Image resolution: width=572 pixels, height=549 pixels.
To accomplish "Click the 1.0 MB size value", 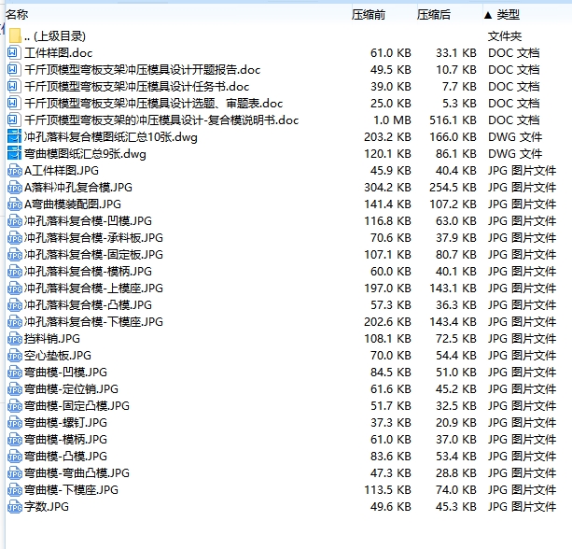I will 392,120.
